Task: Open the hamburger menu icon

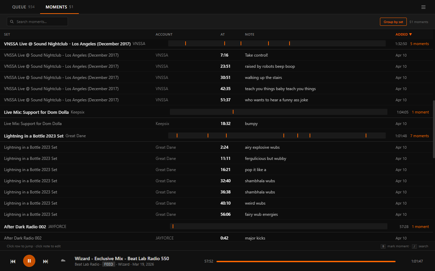Action: (423, 7)
